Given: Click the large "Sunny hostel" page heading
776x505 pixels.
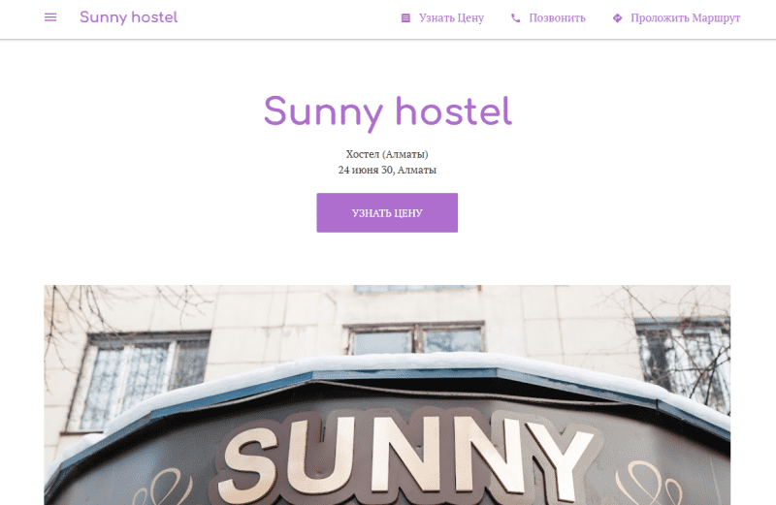Looking at the screenshot, I should 387,112.
